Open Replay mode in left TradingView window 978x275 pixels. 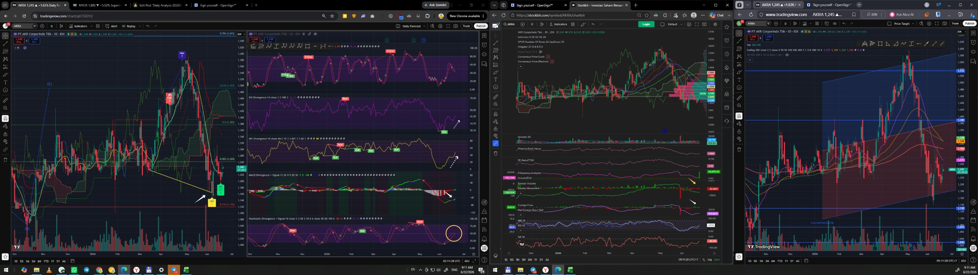tap(129, 26)
